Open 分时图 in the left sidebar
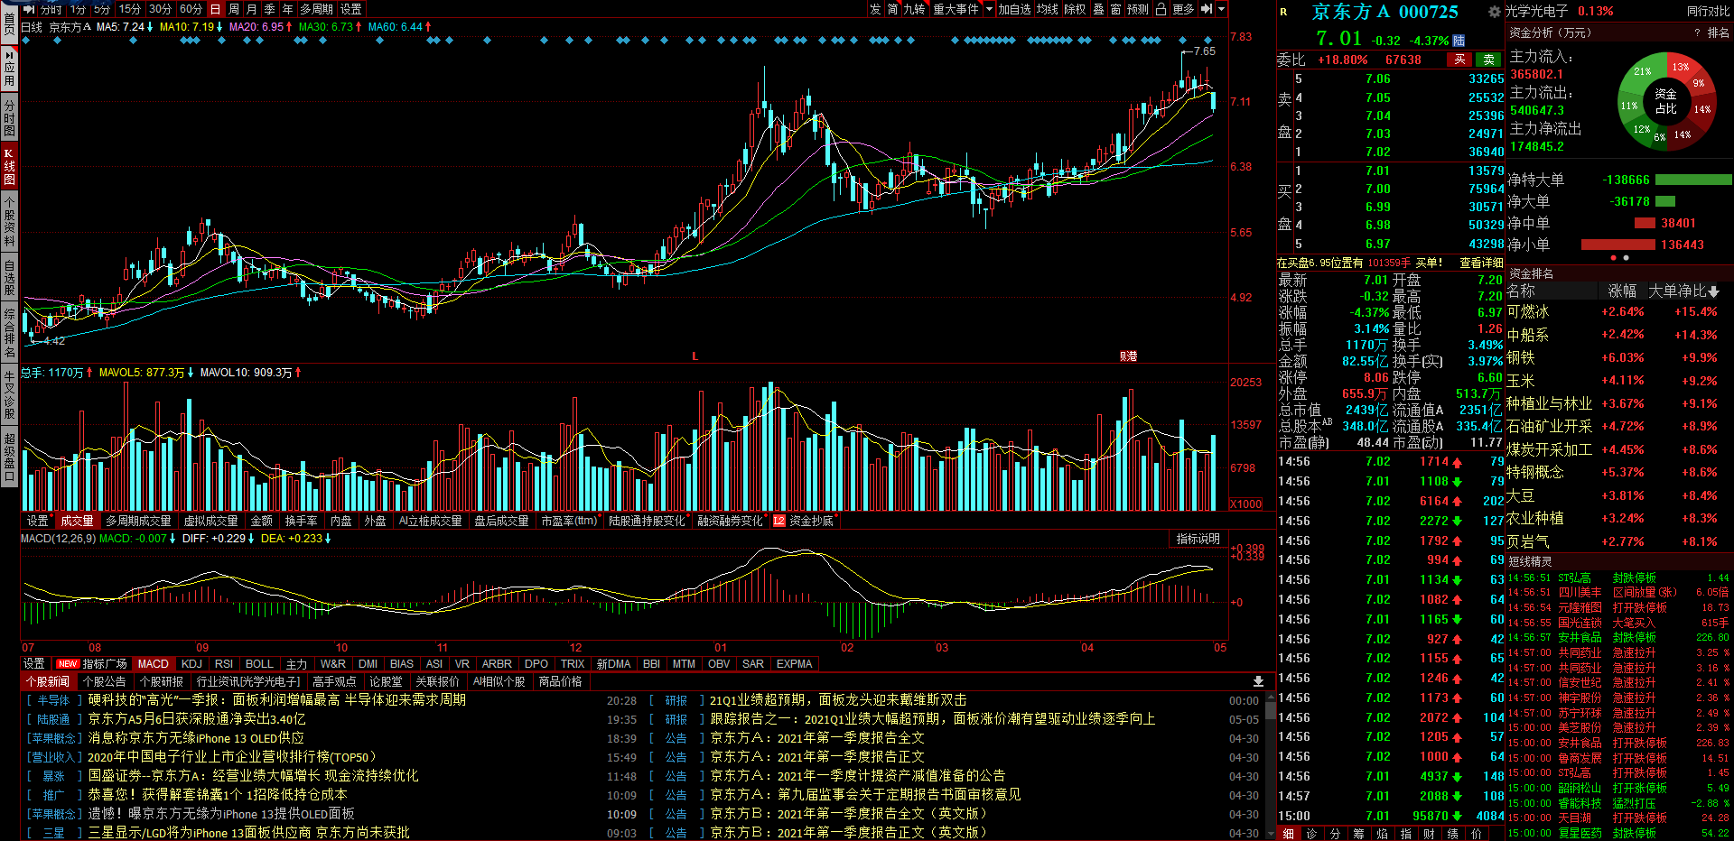This screenshot has width=1734, height=841. click(9, 118)
